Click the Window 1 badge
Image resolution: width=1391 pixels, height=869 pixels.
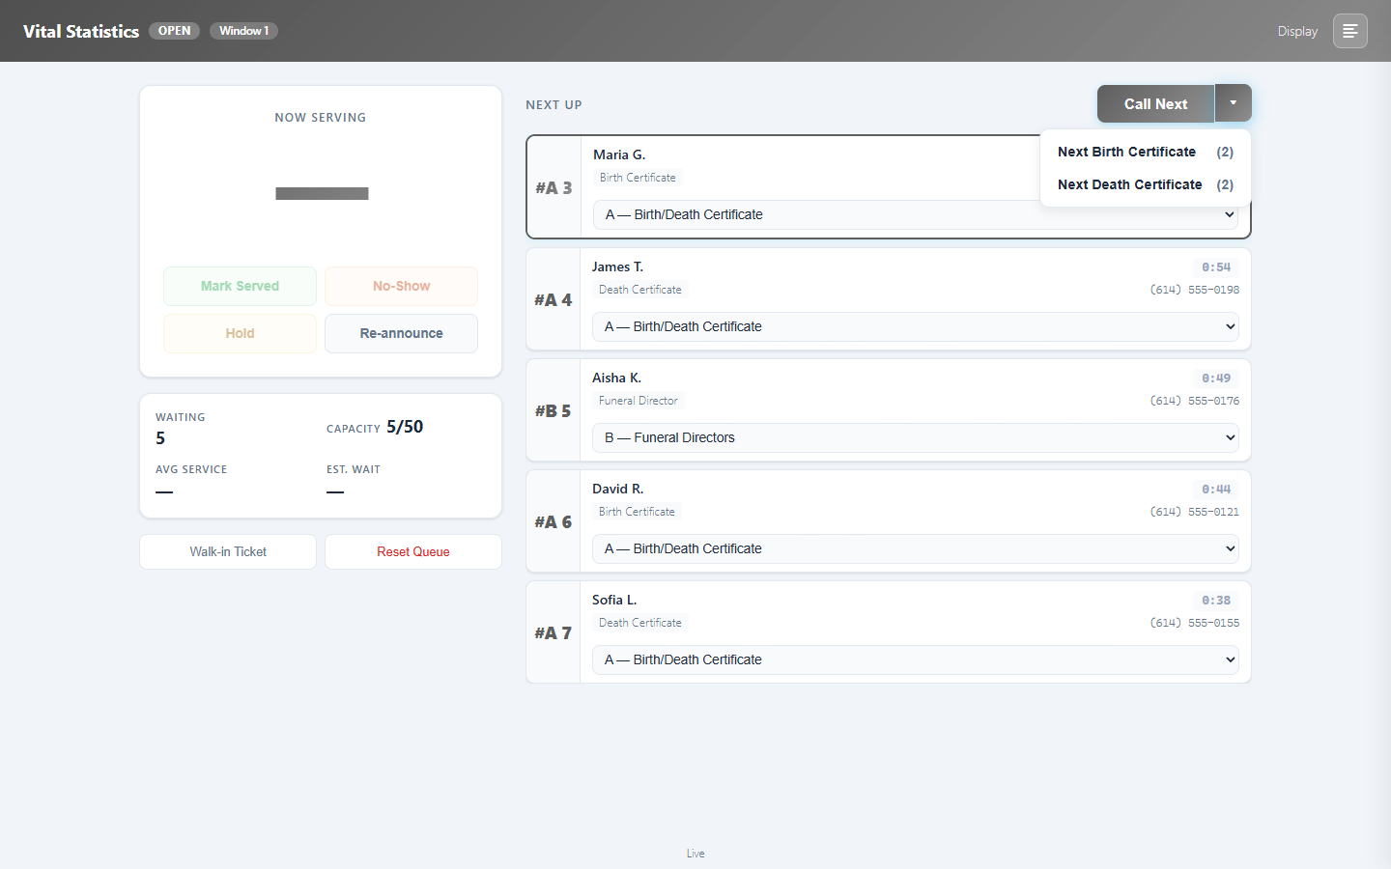(x=244, y=31)
